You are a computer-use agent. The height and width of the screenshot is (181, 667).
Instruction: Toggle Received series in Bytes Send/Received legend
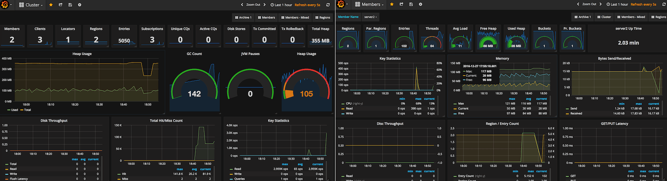pos(576,114)
